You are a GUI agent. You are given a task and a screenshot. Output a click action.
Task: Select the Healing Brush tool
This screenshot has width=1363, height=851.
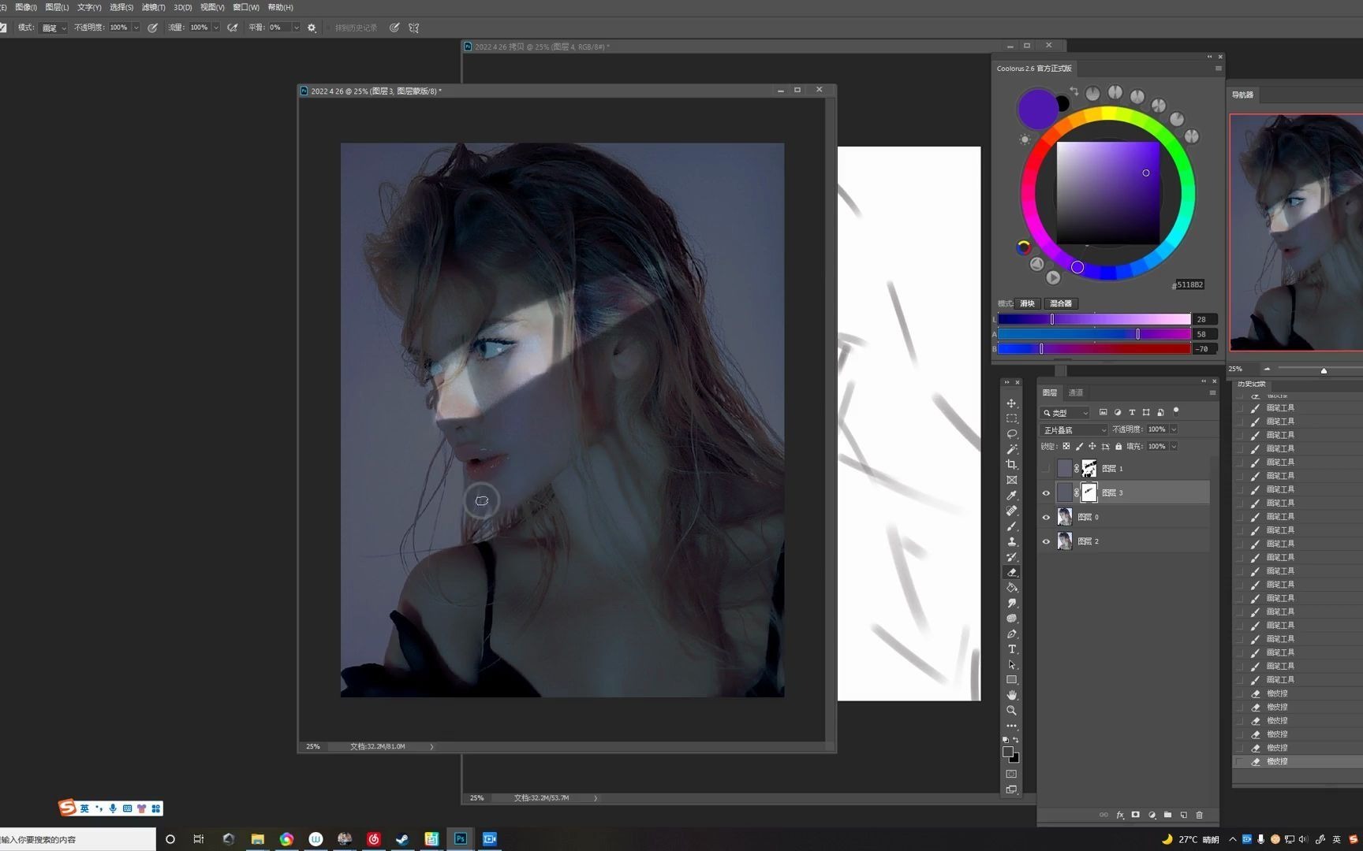[1011, 511]
